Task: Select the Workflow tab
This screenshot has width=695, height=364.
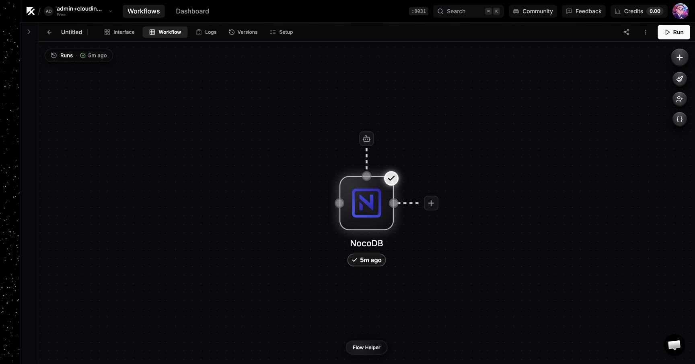Action: point(165,32)
